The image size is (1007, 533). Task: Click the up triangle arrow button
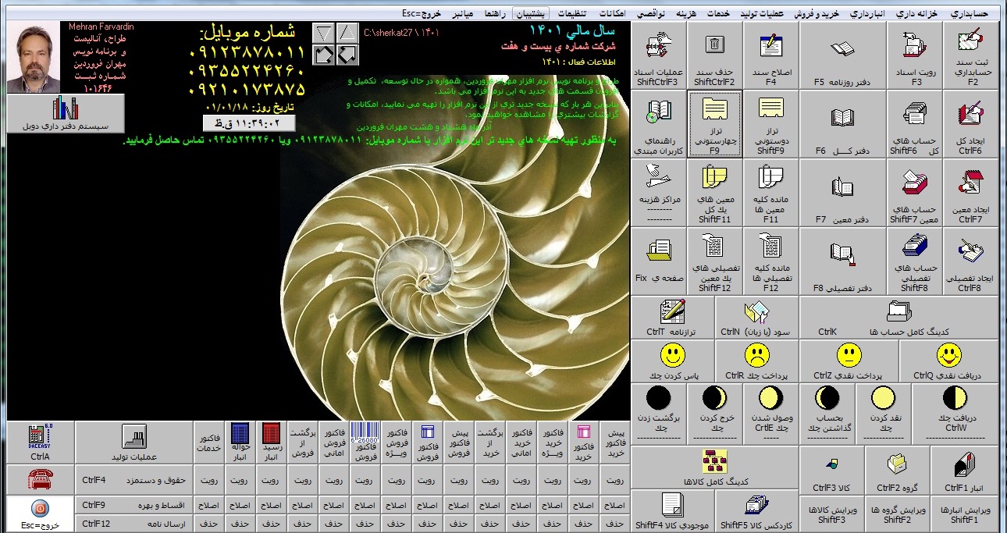point(347,33)
